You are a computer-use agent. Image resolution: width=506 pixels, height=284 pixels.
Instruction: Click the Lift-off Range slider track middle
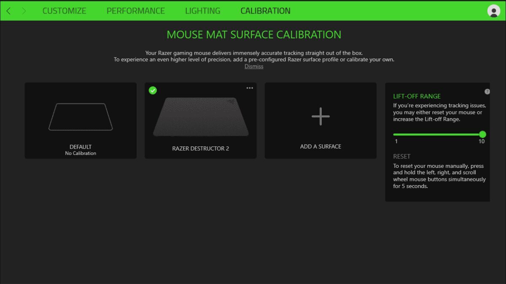[x=438, y=134]
